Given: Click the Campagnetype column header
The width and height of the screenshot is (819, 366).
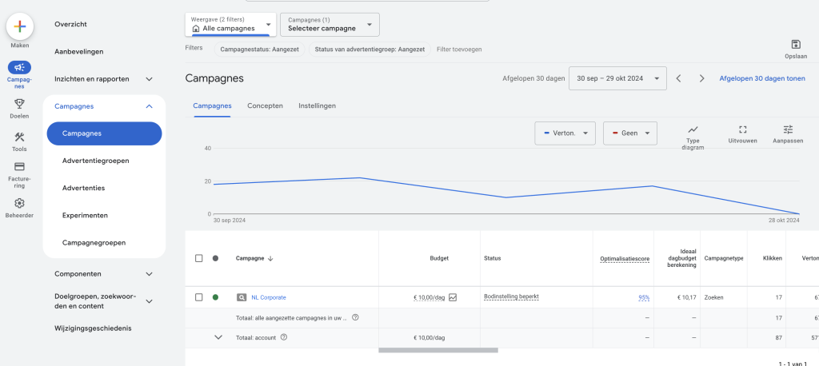Looking at the screenshot, I should click(723, 258).
